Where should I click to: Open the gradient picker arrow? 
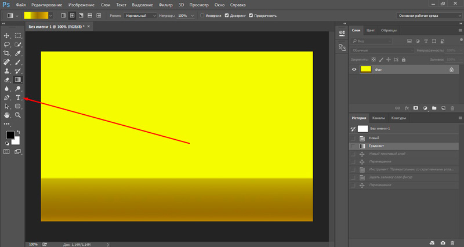point(50,16)
